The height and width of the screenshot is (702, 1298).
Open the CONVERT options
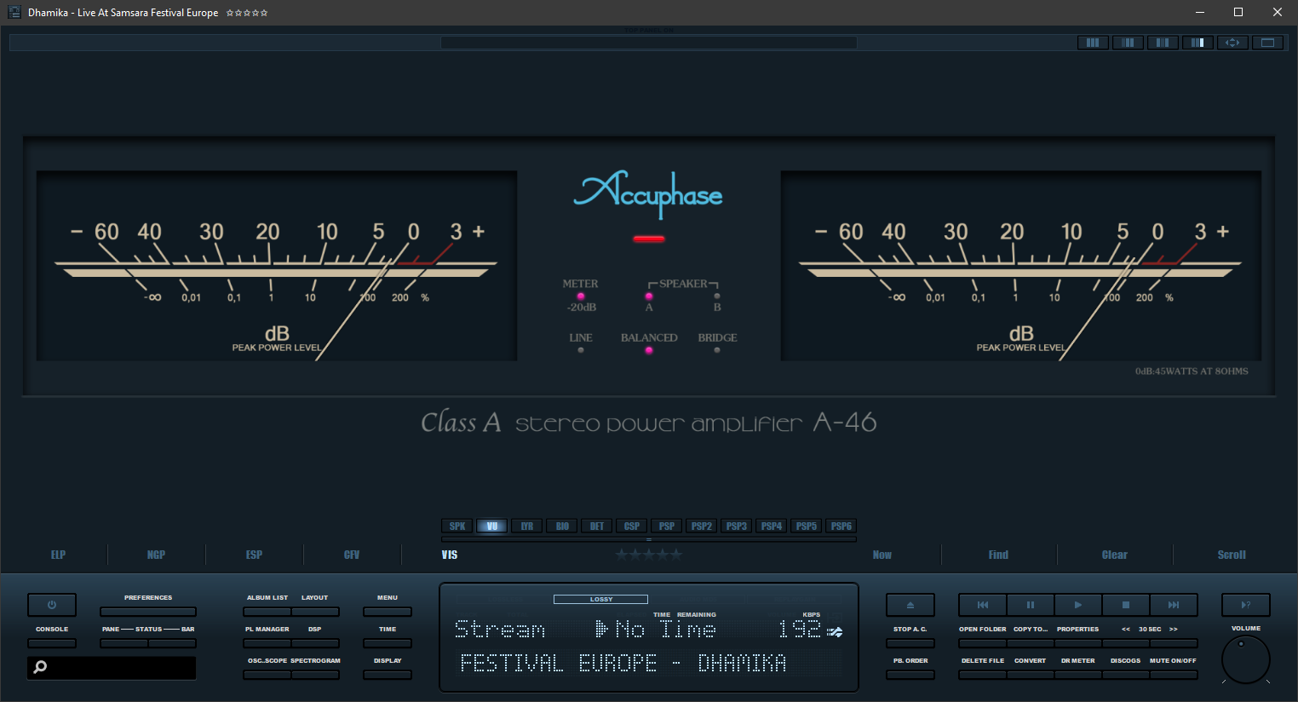[1031, 675]
